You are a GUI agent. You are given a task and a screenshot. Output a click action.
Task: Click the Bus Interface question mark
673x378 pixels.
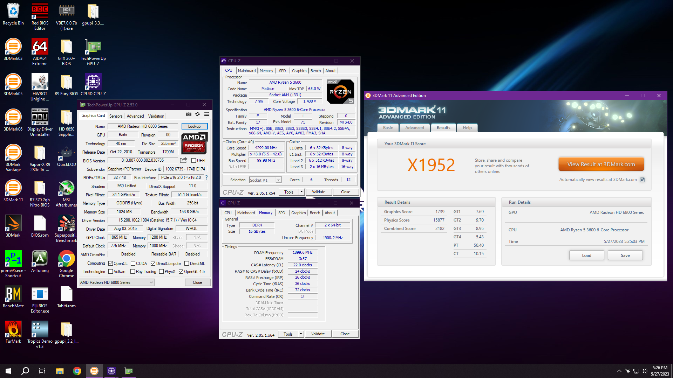coord(206,177)
